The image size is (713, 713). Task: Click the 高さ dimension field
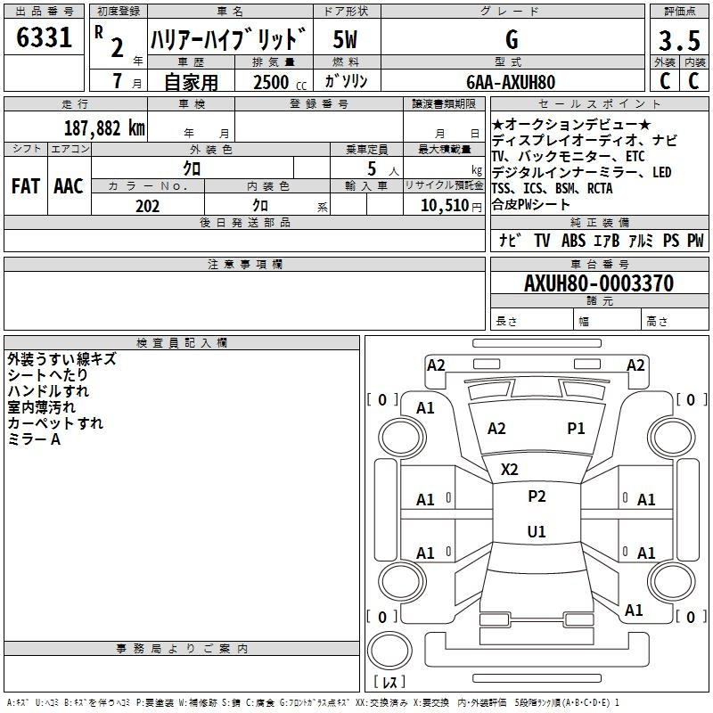coord(675,321)
